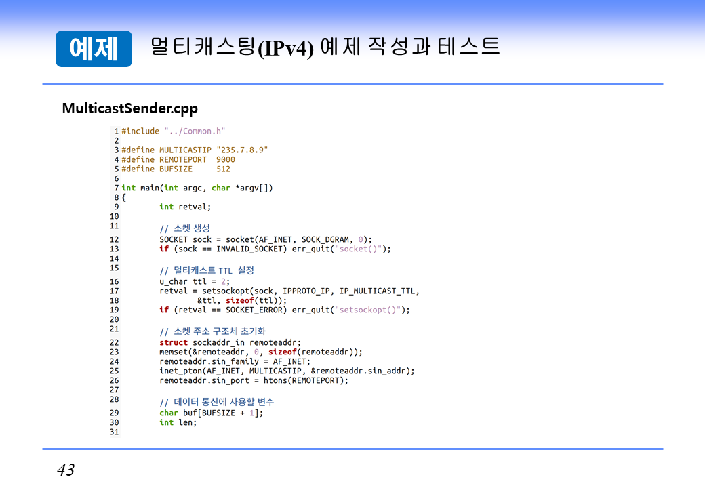
Task: Click the &ttl, sizeof(ttl)); line
Action: (x=242, y=301)
